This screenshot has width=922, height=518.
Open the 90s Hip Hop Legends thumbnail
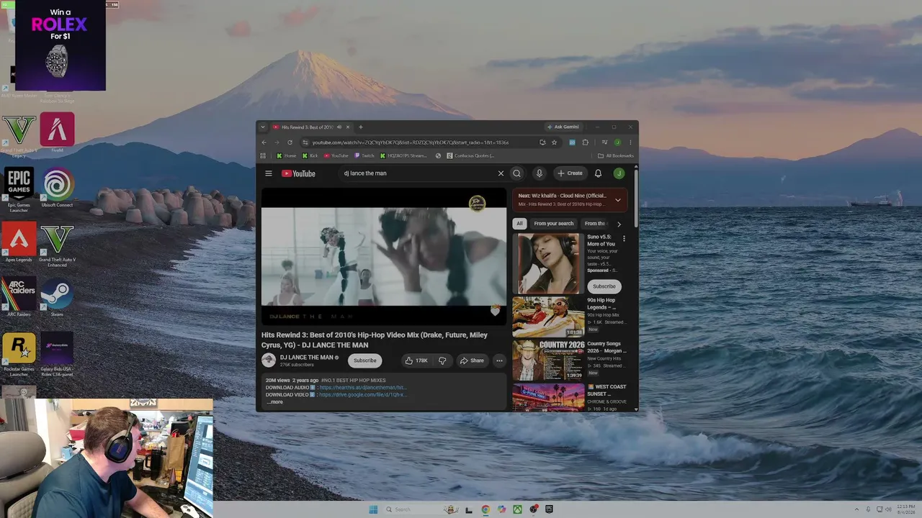(548, 317)
